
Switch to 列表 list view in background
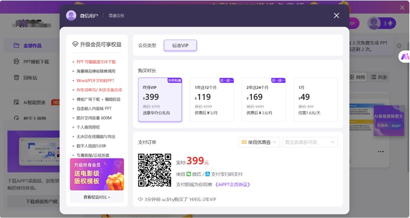378,77
